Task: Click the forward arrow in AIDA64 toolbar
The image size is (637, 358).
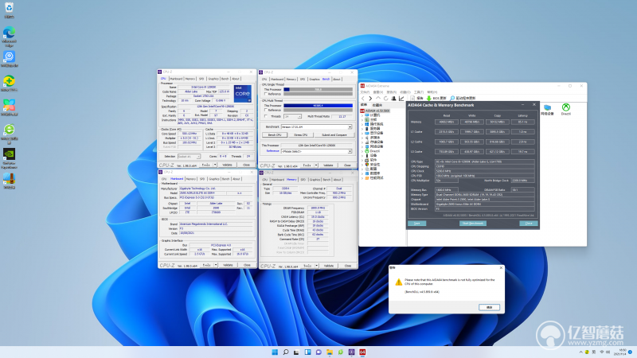Action: click(370, 98)
